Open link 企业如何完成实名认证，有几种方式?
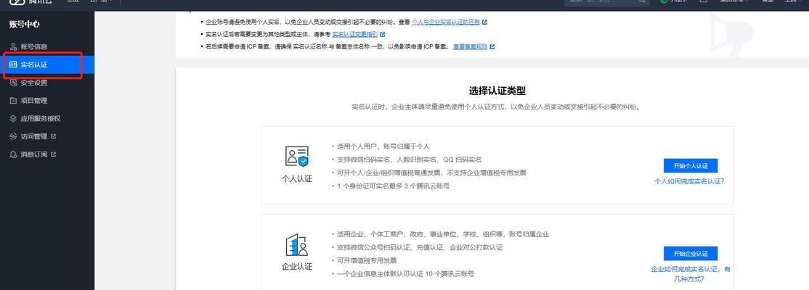Screen dimensions: 809x290 [691, 274]
